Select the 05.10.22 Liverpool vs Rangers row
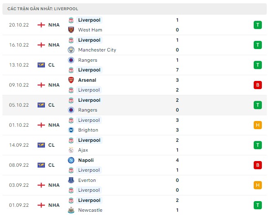The width and height of the screenshot is (268, 215). point(134,105)
